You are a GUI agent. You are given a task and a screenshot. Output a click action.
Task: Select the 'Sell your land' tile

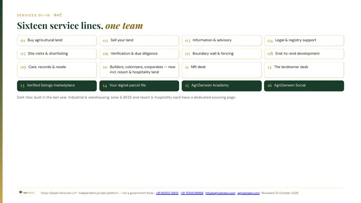139,41
